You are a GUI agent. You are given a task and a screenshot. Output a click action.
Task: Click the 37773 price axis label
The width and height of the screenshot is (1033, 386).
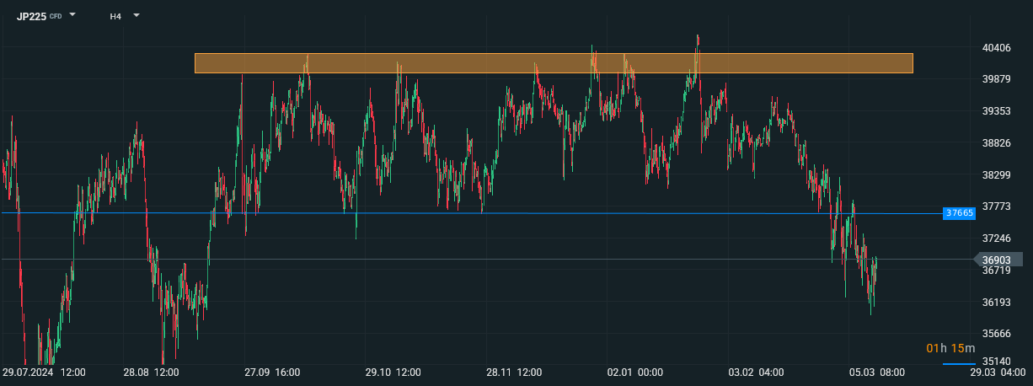[x=997, y=206]
